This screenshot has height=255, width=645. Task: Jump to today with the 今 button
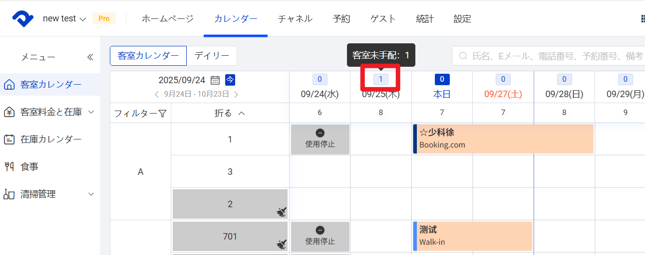point(230,80)
